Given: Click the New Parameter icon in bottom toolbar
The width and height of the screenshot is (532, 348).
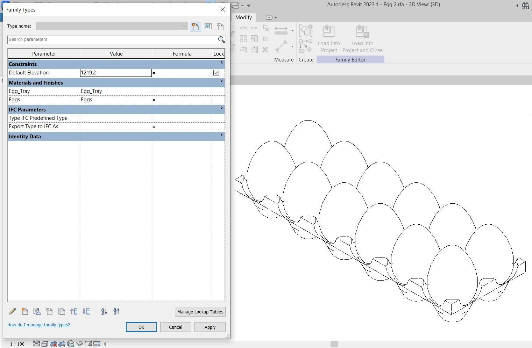Looking at the screenshot, I should [25, 311].
